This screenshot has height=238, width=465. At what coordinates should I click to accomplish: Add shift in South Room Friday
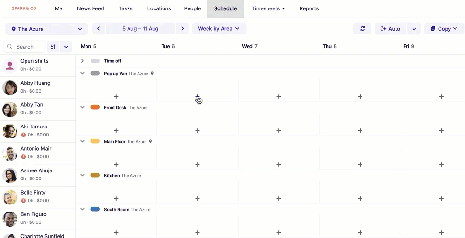pos(441,233)
